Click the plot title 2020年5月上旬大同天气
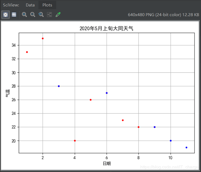The height and width of the screenshot is (172, 201). [x=106, y=28]
